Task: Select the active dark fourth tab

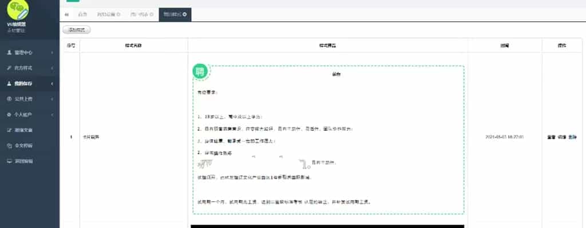Action: pos(175,14)
